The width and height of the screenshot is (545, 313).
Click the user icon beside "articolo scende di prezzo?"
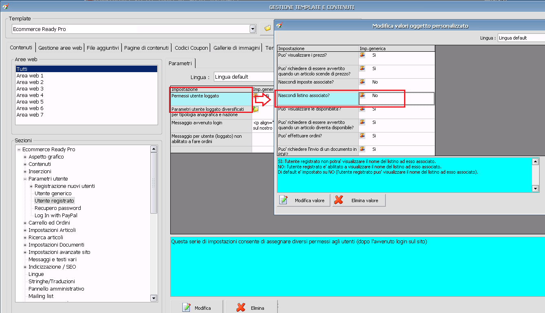click(x=362, y=68)
